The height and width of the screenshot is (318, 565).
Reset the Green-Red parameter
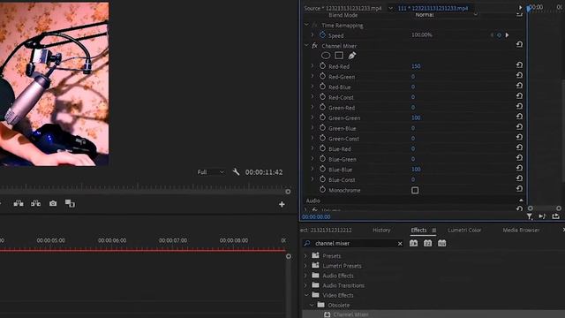click(x=519, y=106)
